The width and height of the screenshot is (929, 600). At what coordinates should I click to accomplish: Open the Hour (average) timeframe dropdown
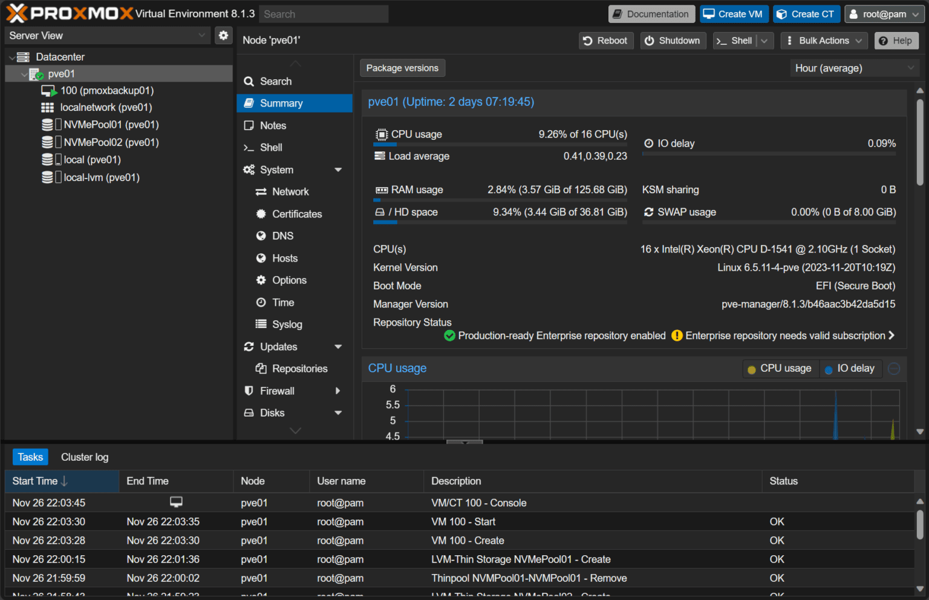coord(854,68)
